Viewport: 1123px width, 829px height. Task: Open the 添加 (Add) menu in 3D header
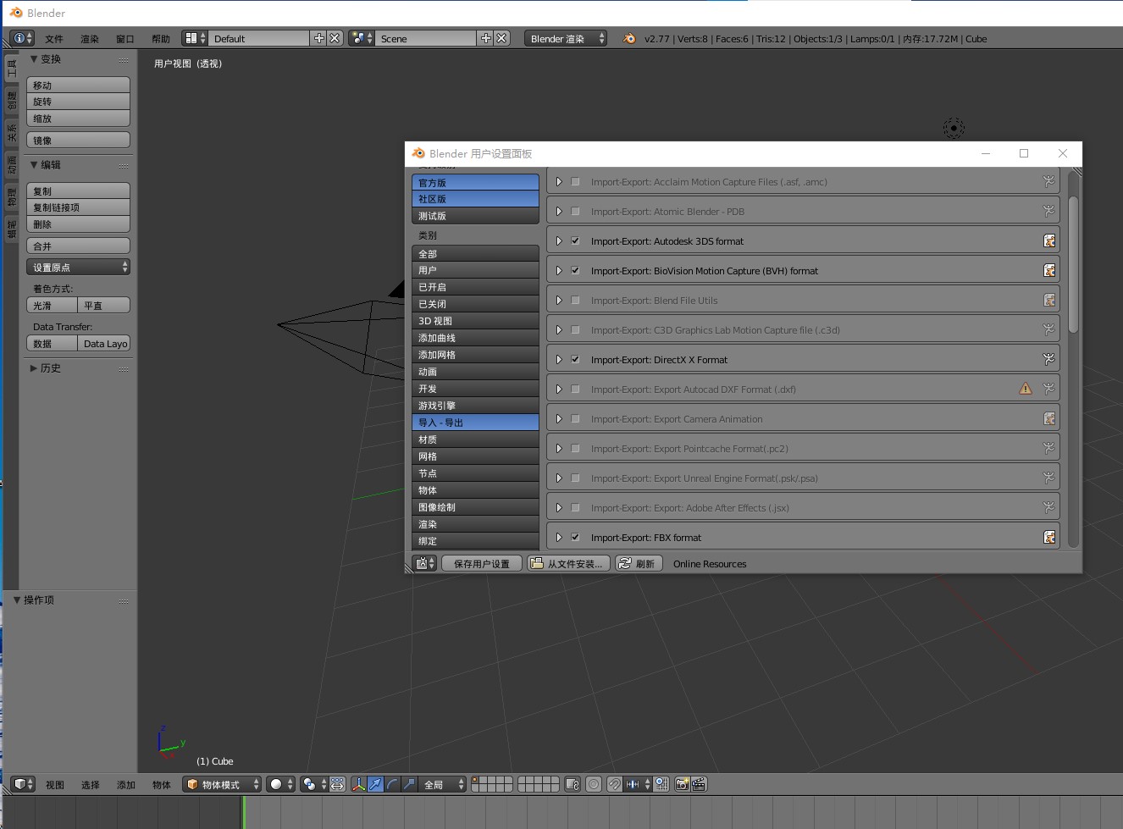tap(126, 785)
